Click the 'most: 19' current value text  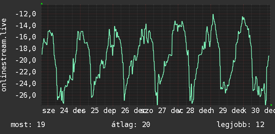click(x=28, y=125)
